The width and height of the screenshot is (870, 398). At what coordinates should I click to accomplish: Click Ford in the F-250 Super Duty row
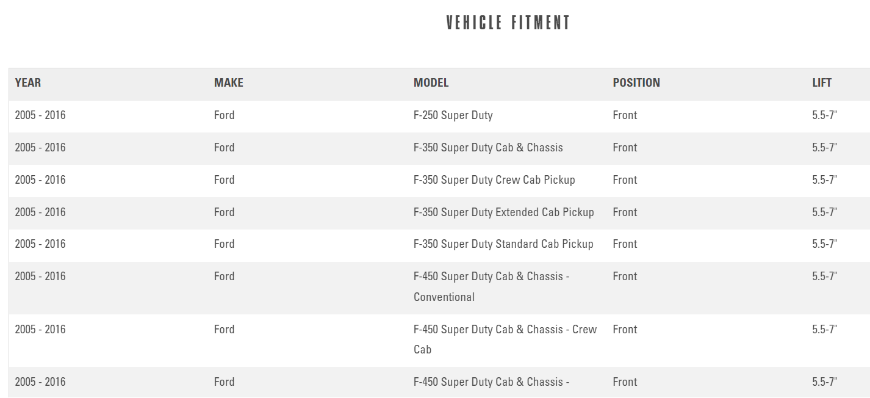pyautogui.click(x=224, y=115)
